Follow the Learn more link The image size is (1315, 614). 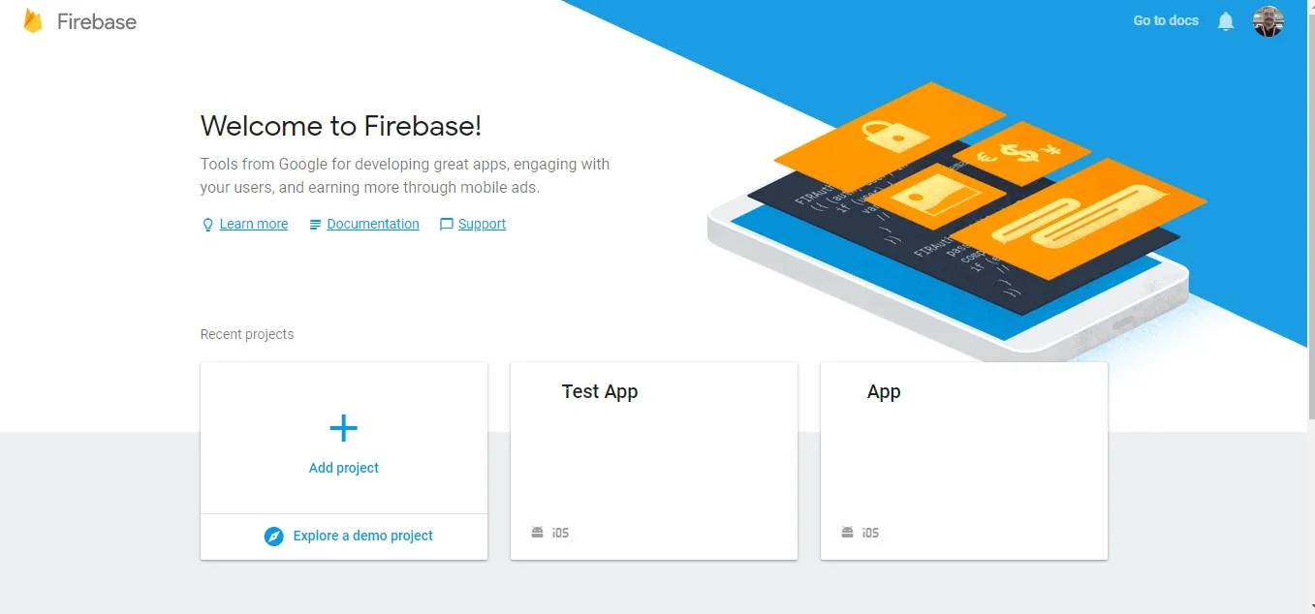(254, 224)
